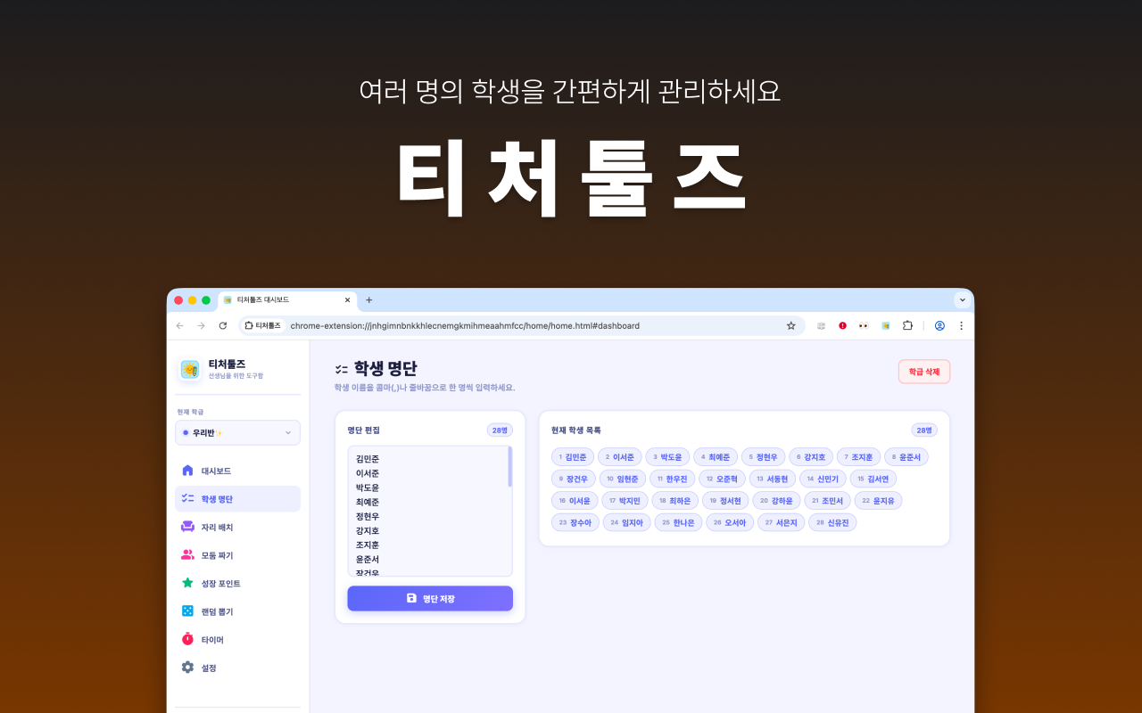Open the 설정 gear icon
This screenshot has height=713, width=1142.
pos(187,668)
